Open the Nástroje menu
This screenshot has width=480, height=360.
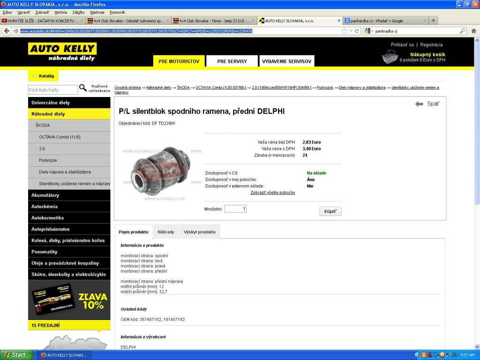97,13
